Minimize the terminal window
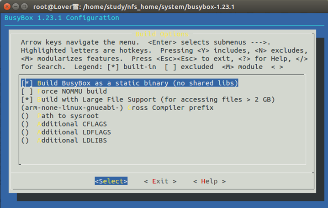 coord(15,7)
